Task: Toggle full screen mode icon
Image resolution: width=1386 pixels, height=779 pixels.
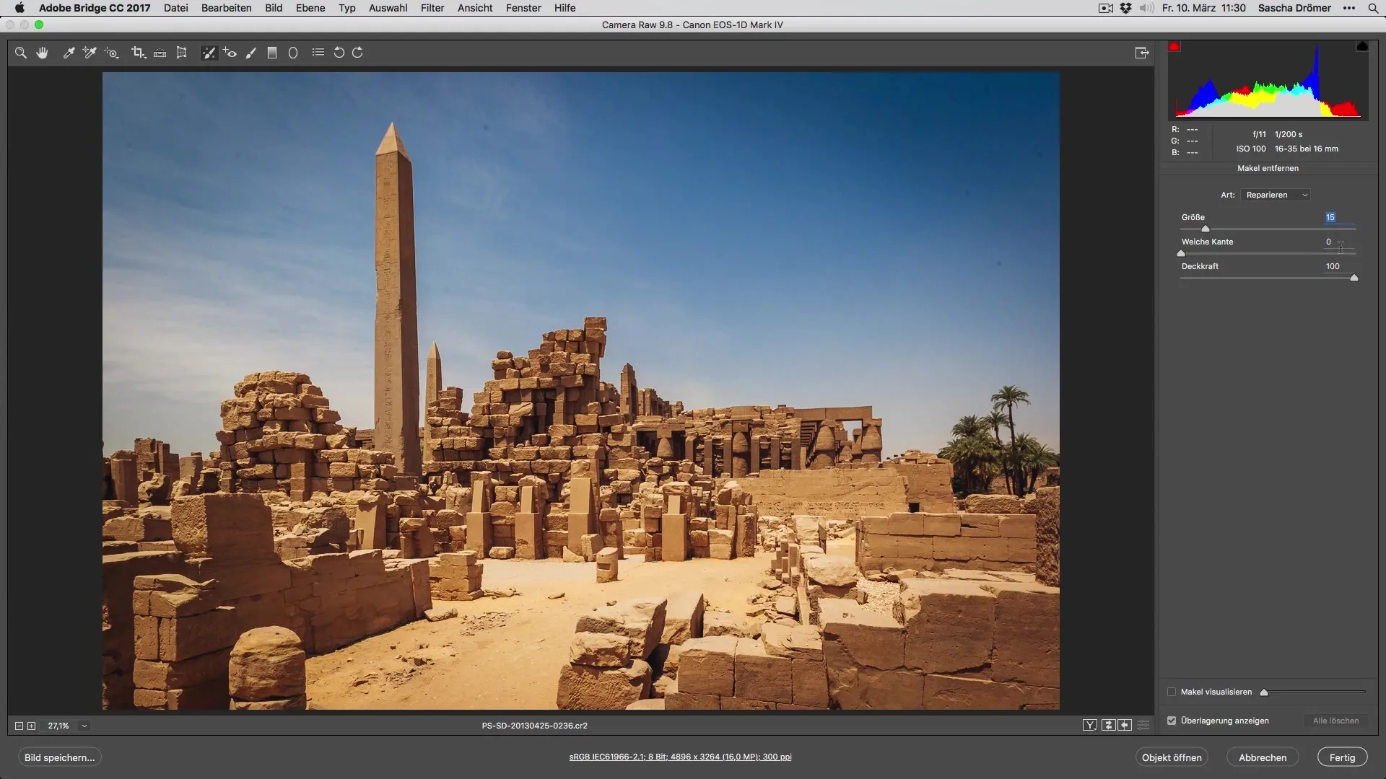Action: [1141, 53]
